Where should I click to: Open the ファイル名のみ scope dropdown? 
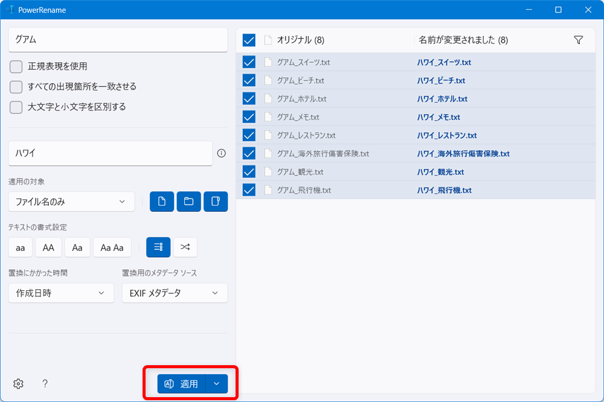[x=71, y=202]
